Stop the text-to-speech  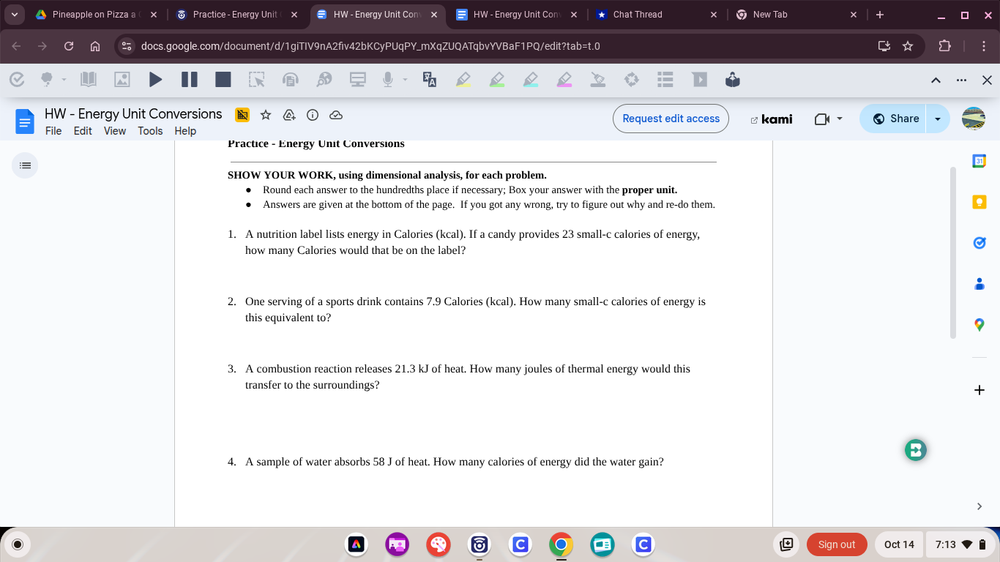223,79
